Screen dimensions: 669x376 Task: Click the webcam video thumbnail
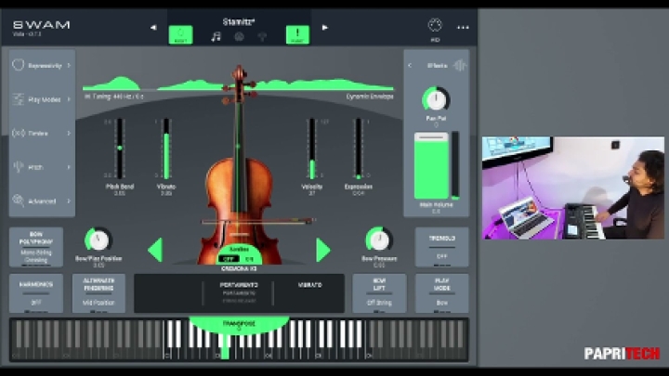pyautogui.click(x=573, y=188)
